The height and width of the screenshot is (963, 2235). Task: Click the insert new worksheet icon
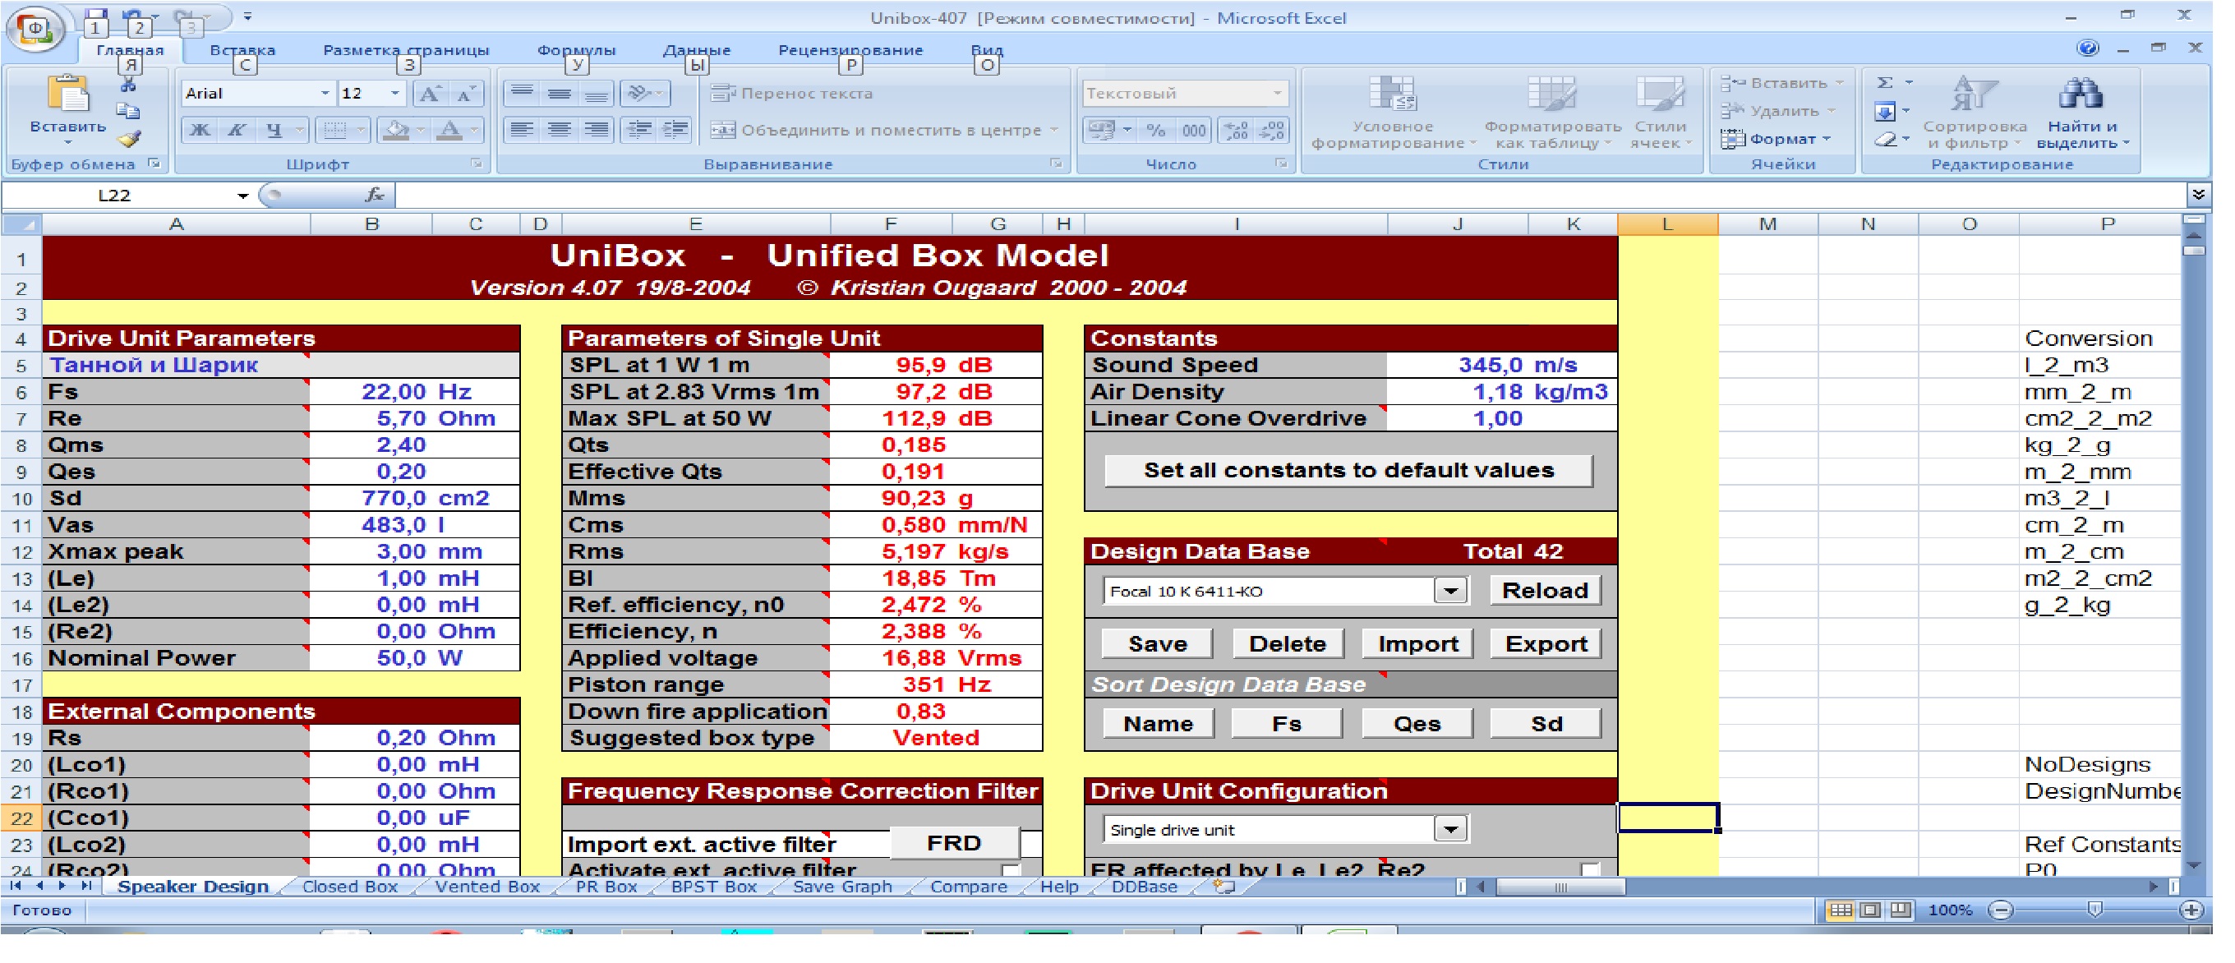pyautogui.click(x=1223, y=887)
